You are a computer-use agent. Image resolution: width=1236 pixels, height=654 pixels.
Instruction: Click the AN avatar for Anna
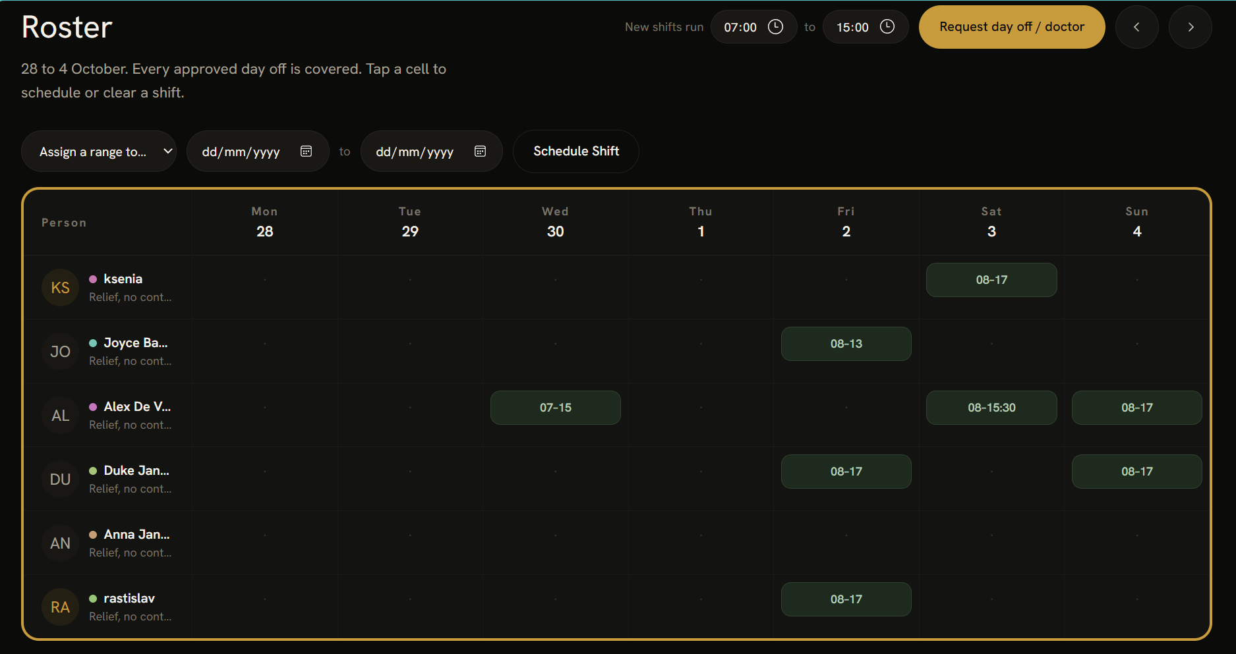pos(60,543)
